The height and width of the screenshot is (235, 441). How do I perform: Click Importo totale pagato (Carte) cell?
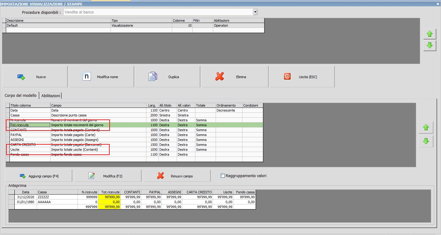pos(98,135)
